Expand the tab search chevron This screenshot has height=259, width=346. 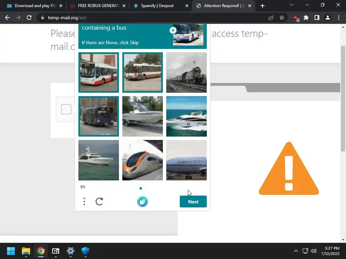click(292, 5)
